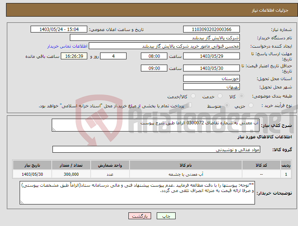
Task: Click the description textarea resize handle
Action: (x=54, y=129)
